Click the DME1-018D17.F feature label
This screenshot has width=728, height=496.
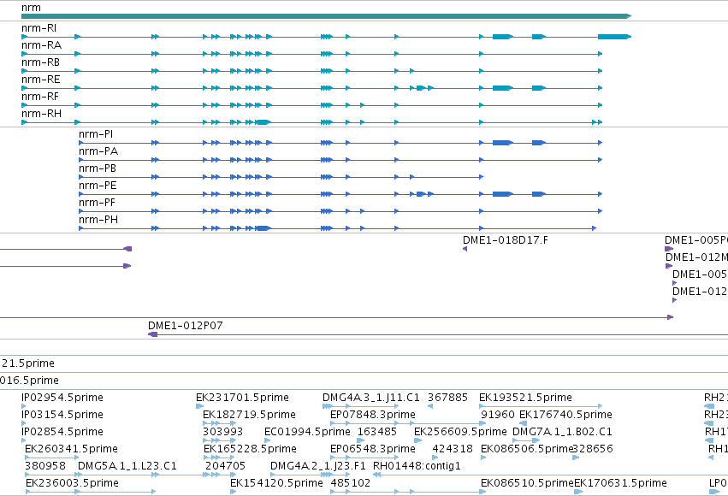pos(505,241)
